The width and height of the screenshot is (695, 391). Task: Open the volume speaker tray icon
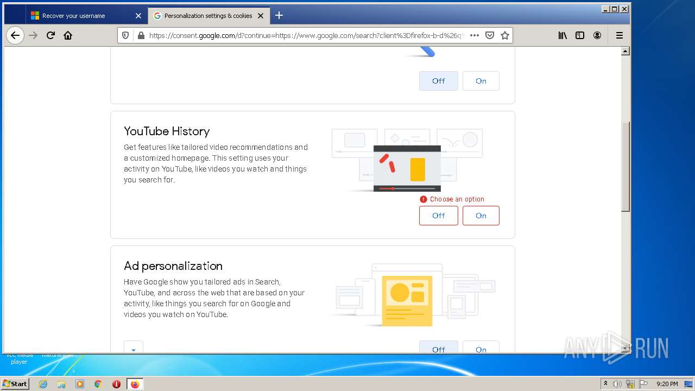[x=617, y=384]
